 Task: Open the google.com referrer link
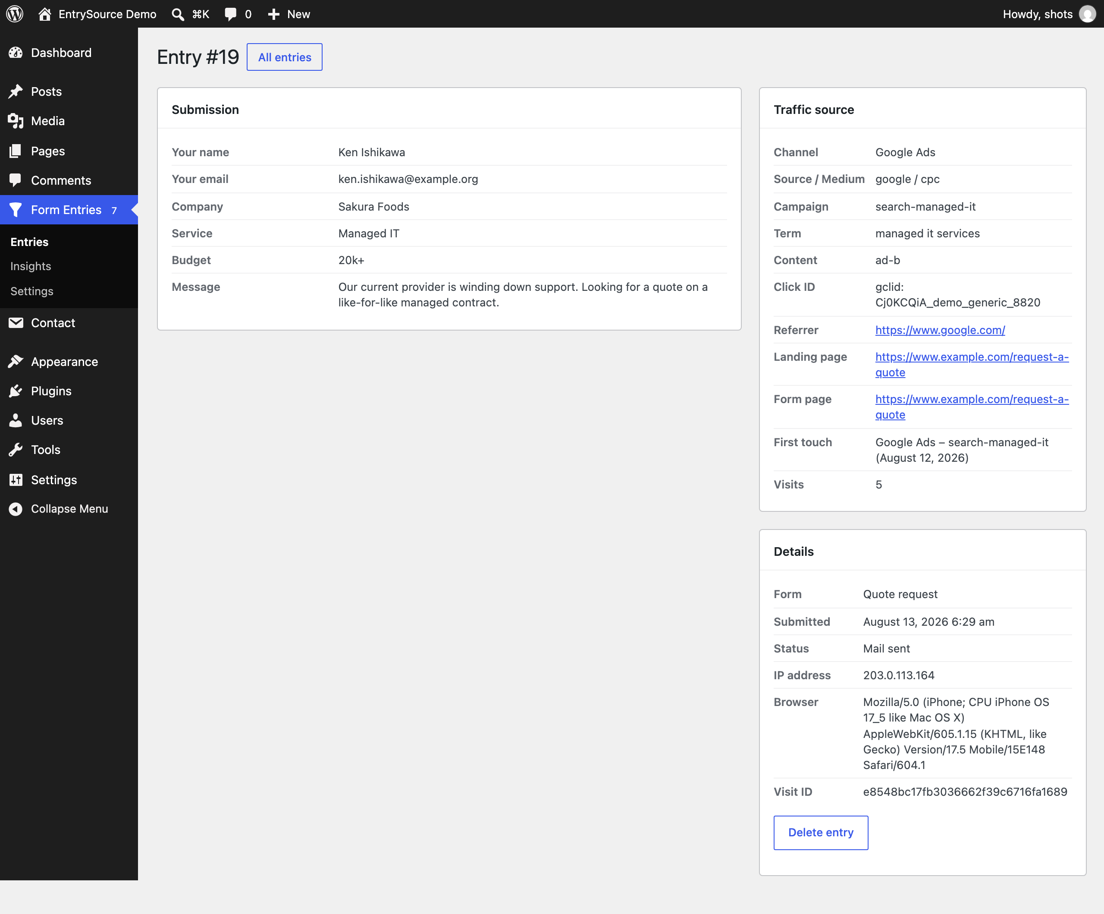(x=940, y=330)
